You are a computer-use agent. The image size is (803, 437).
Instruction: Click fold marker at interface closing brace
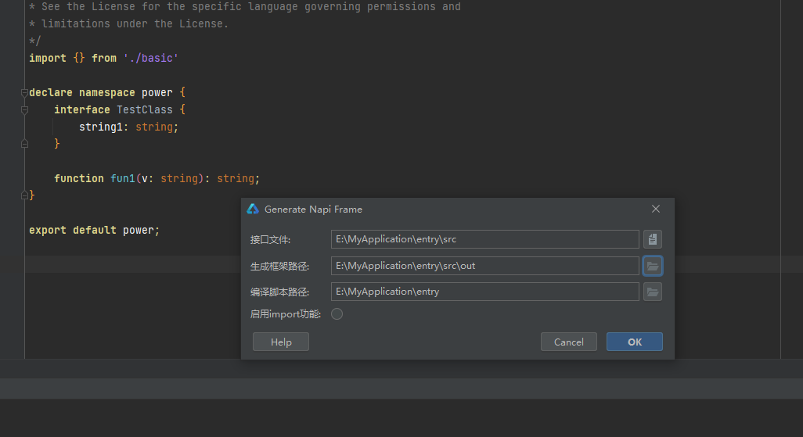click(24, 144)
